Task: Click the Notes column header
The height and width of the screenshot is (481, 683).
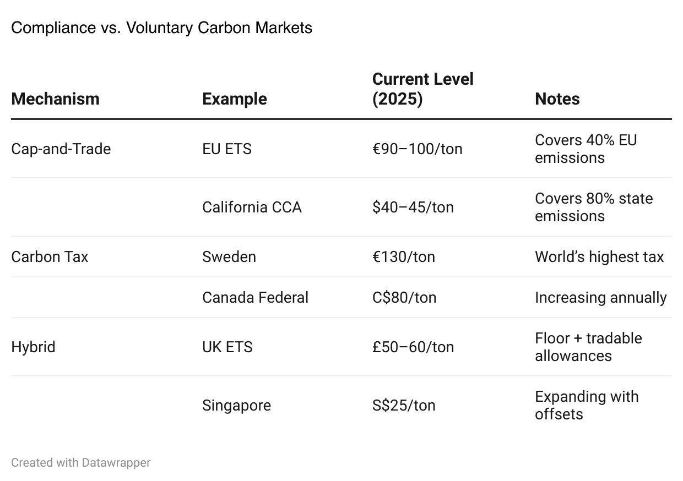Action: (557, 99)
